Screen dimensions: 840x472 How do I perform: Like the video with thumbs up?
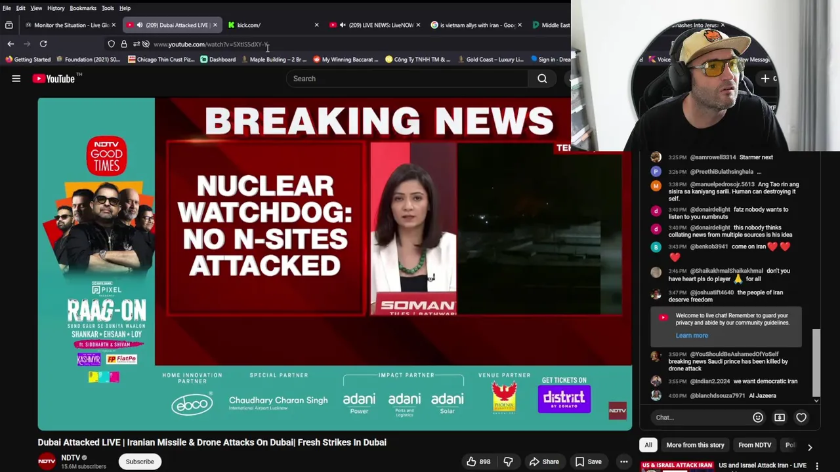tap(478, 462)
